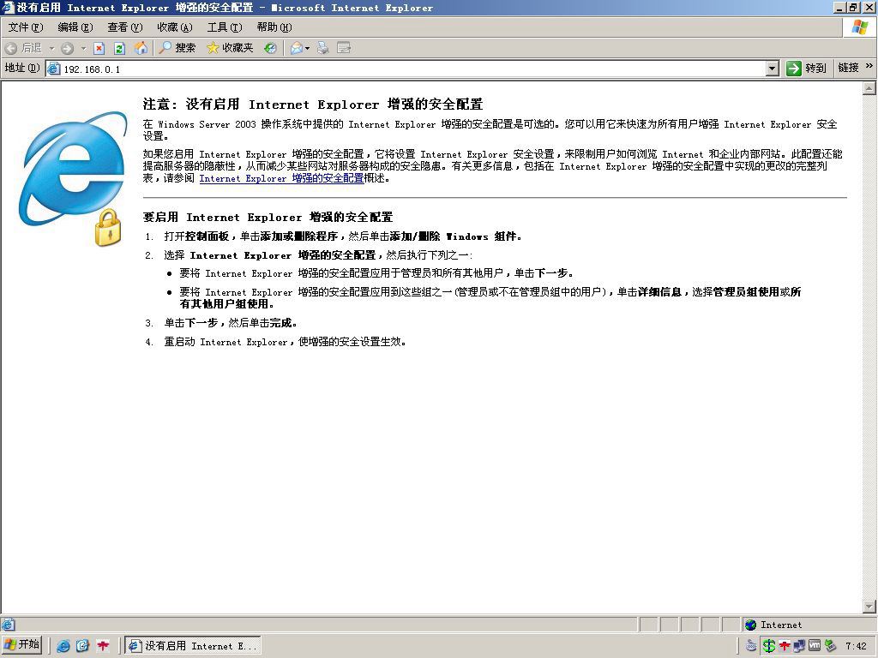Expand the Mail icon dropdown arrow
This screenshot has width=878, height=658.
coord(308,49)
